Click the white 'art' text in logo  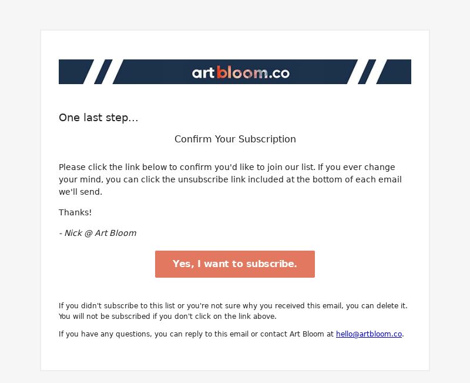point(203,73)
